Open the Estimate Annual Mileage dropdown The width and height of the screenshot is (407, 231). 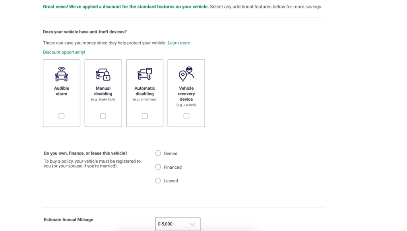178,224
